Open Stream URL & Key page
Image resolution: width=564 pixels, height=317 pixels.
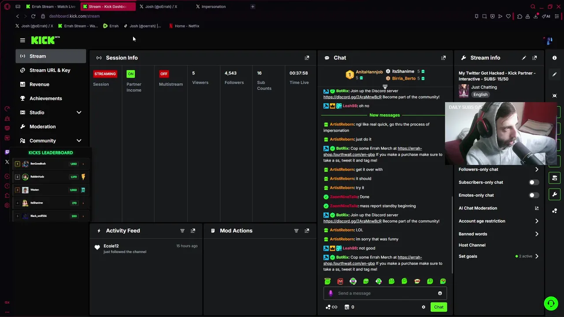(51, 70)
